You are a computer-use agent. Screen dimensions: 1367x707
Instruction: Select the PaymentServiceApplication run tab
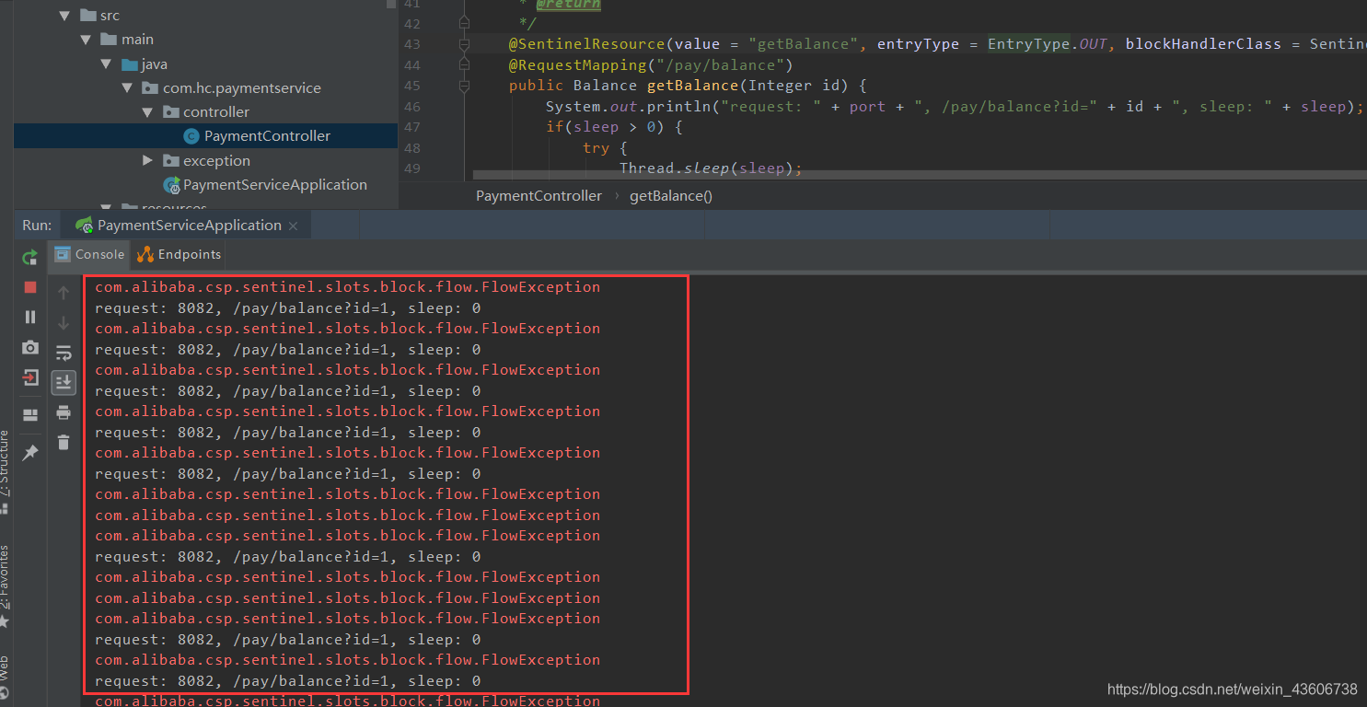pyautogui.click(x=188, y=226)
